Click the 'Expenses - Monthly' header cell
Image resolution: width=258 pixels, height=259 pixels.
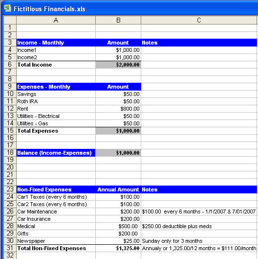56,87
